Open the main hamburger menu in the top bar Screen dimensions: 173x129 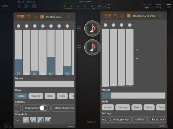coord(168,6)
